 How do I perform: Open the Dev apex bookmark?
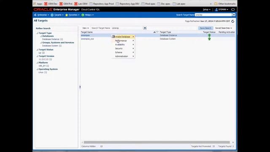(x=164, y=4)
